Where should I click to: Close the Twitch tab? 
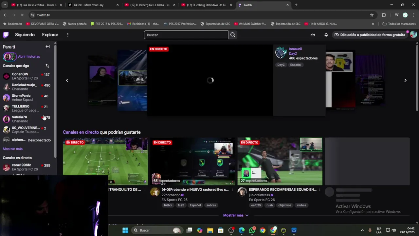click(x=287, y=5)
